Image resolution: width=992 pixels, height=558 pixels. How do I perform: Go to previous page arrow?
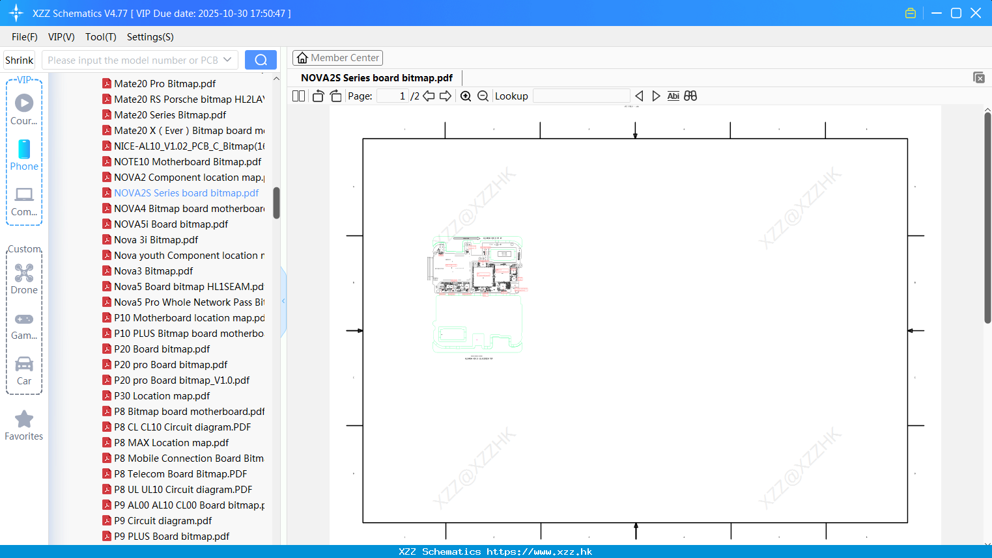click(429, 96)
